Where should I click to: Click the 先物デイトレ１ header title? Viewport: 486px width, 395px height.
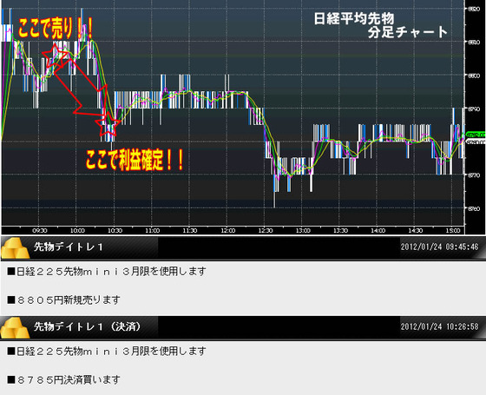click(x=69, y=247)
